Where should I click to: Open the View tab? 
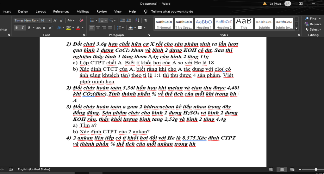pos(118,12)
